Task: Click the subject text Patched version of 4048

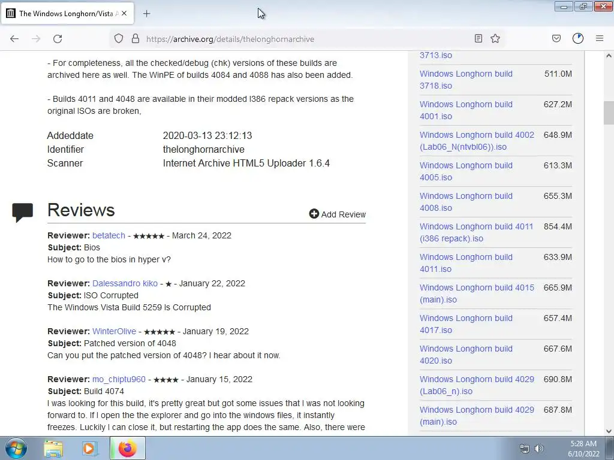Action: point(130,343)
